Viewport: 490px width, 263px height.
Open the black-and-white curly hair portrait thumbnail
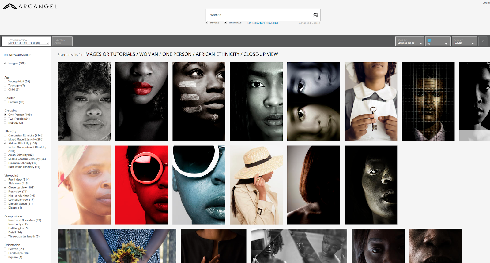[84, 101]
